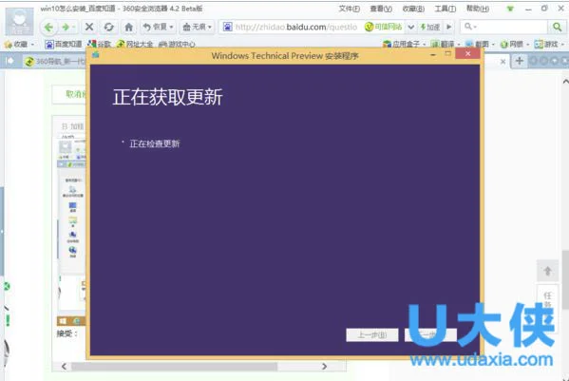Viewport: 569px width, 381px height.
Task: Open the 翻译 translate dropdown
Action: pos(446,45)
